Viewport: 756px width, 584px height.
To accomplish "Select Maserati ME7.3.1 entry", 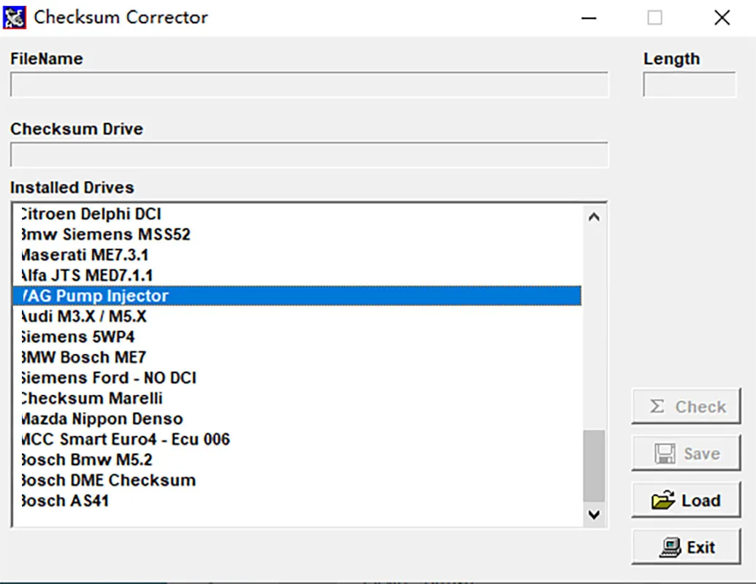I will click(x=297, y=255).
